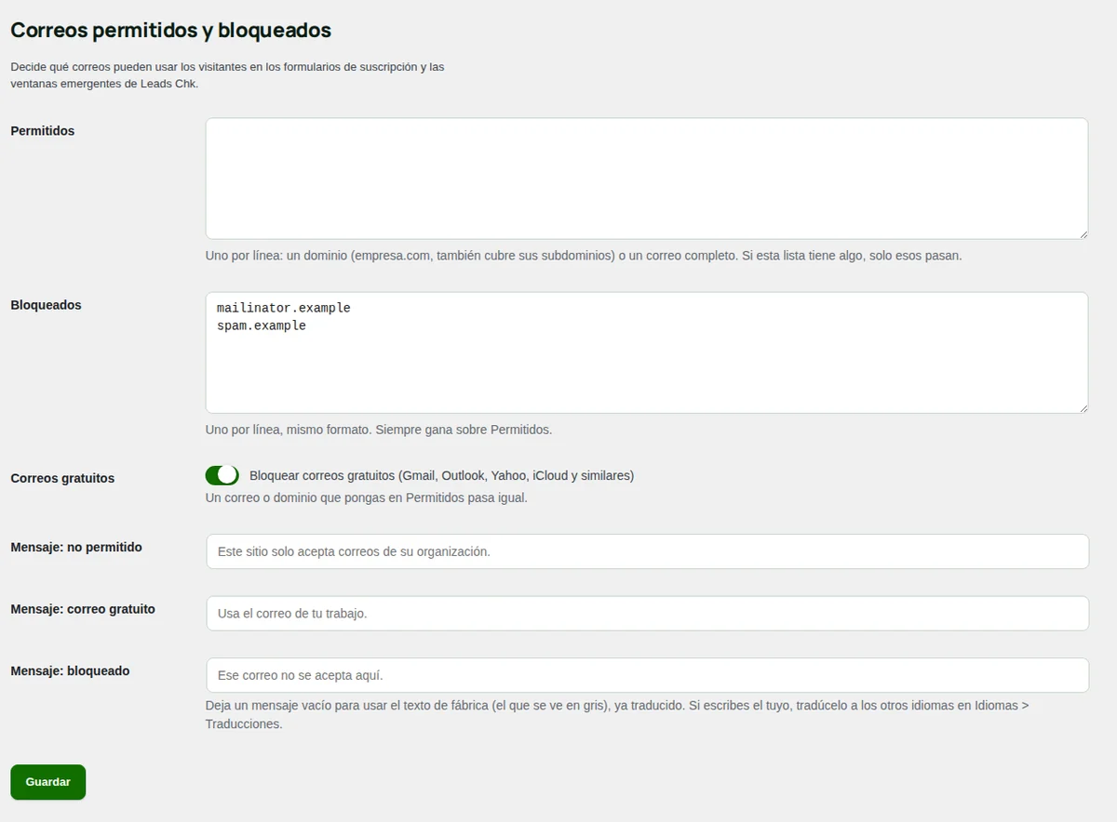
Task: Click the 'Bloquear correos gratuitos' label text
Action: click(441, 475)
